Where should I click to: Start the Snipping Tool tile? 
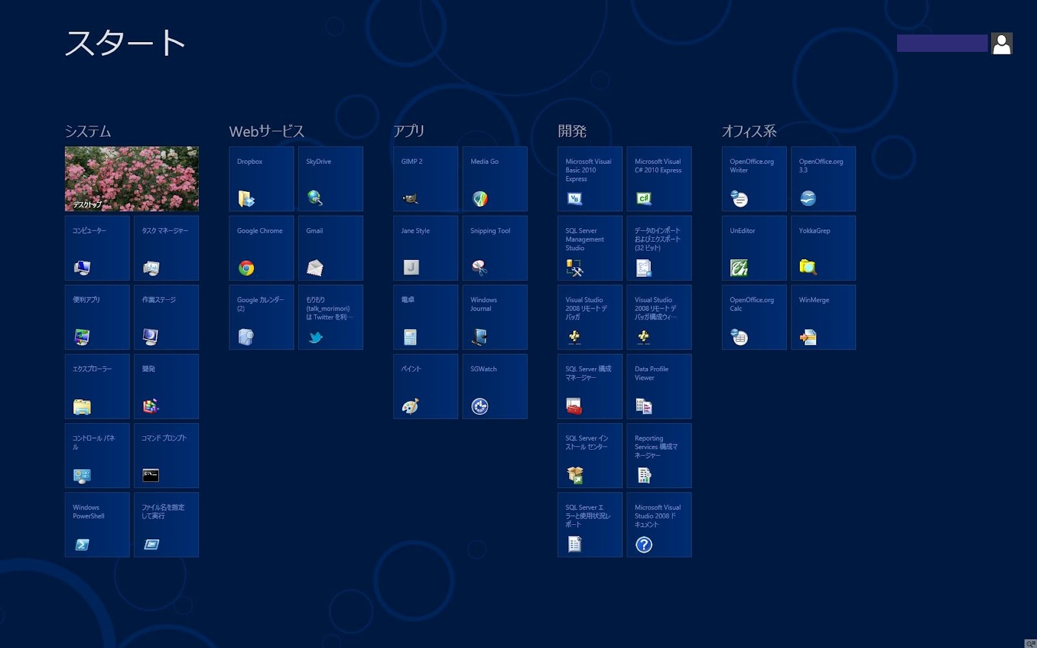point(495,248)
